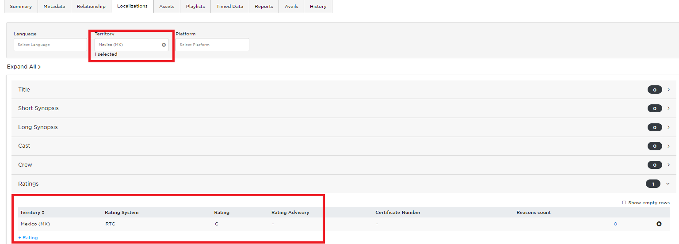Select the Localizations tab
The image size is (679, 244).
132,6
